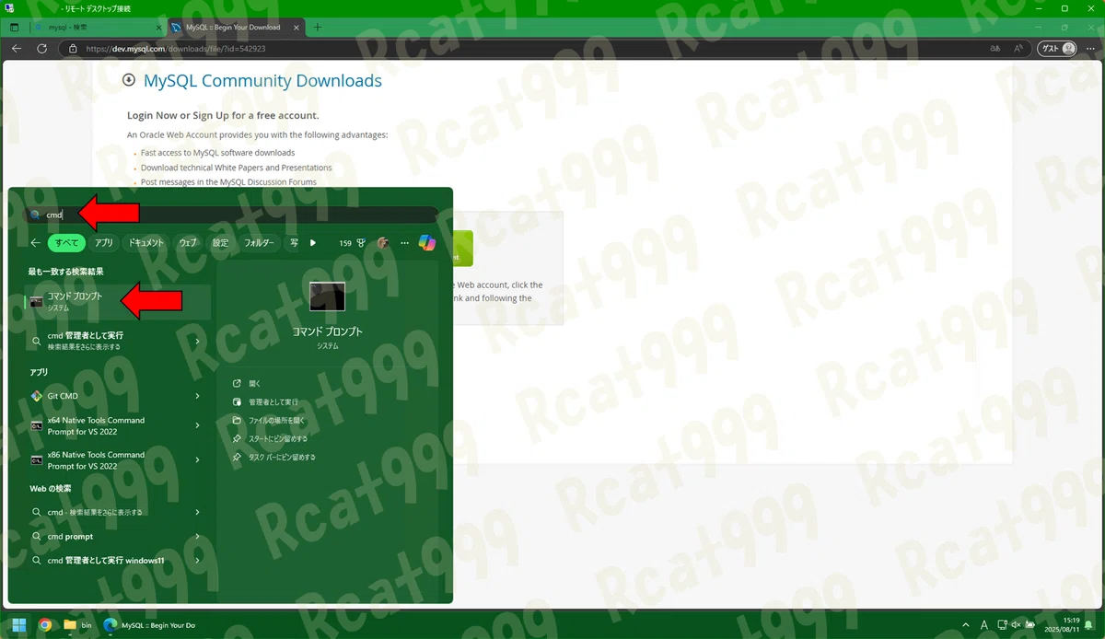Expand the Git CMD chevron
This screenshot has height=639, width=1105.
point(197,396)
